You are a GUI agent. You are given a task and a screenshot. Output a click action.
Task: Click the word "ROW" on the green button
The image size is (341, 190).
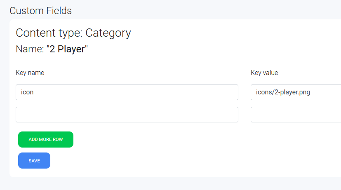[58, 140]
